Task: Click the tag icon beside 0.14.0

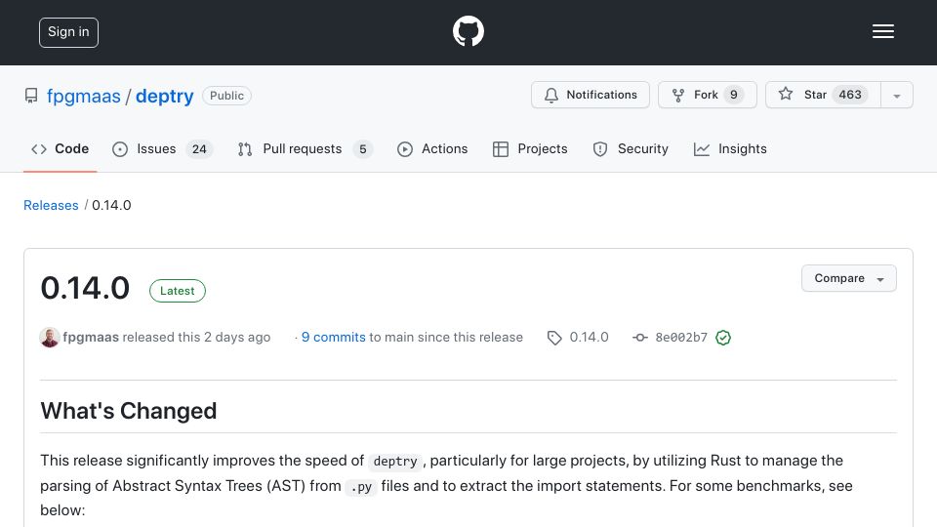Action: coord(554,338)
